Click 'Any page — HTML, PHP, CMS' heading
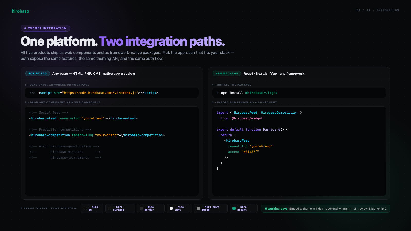This screenshot has width=411, height=231. [x=94, y=73]
